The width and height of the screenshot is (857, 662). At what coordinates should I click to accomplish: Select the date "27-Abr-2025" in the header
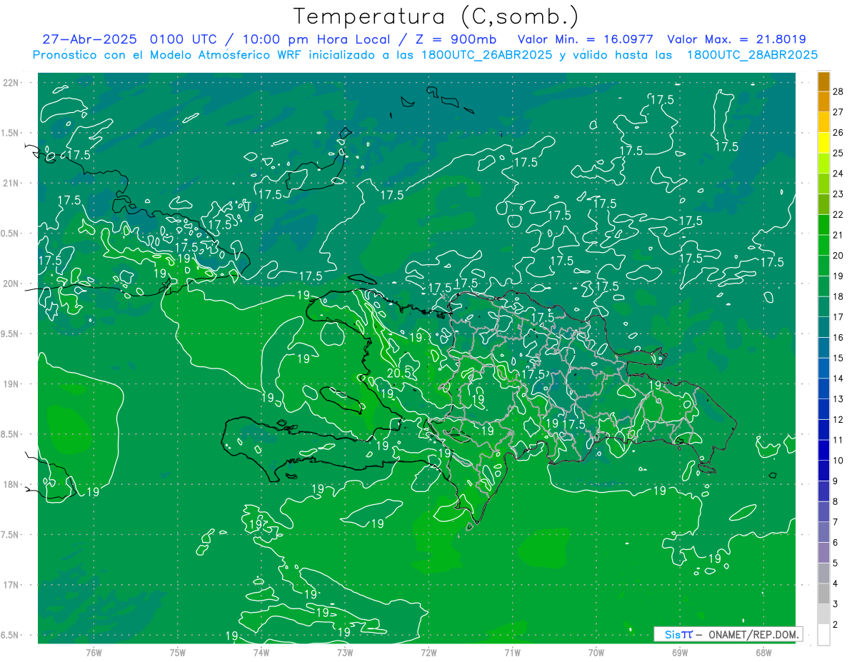[x=91, y=39]
